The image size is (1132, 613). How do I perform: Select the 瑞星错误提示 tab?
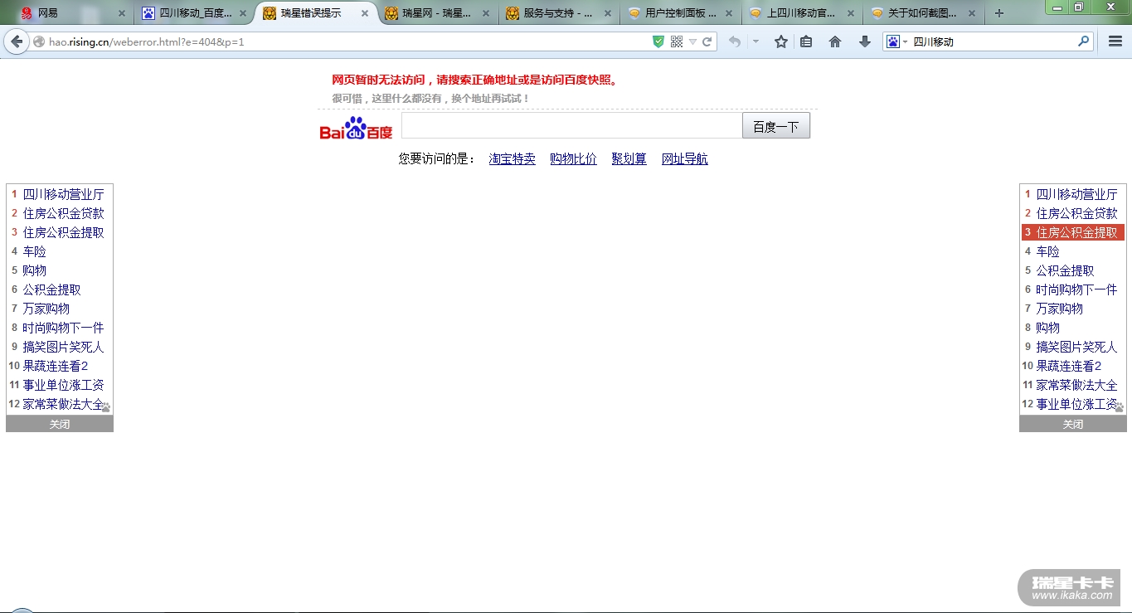pos(317,13)
